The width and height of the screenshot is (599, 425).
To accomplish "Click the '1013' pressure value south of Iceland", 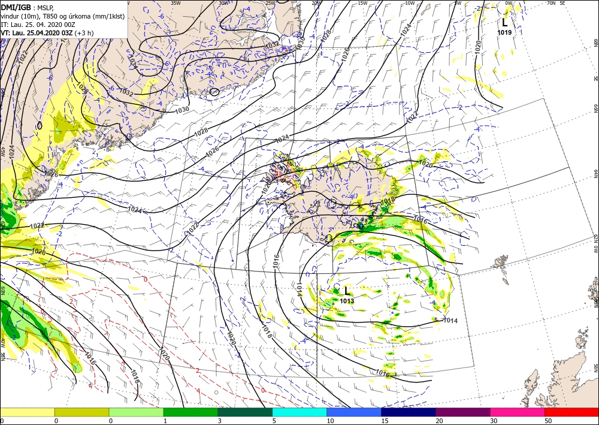I will coord(347,301).
